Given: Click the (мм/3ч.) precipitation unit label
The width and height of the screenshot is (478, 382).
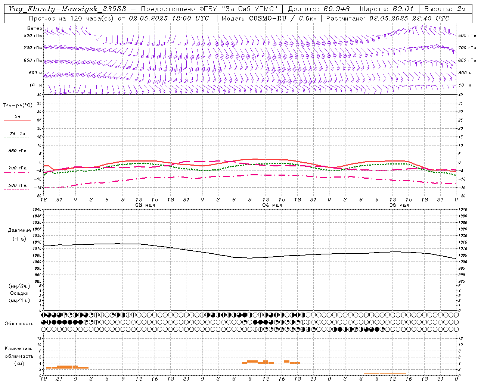Looking at the screenshot, I should click(x=19, y=286).
